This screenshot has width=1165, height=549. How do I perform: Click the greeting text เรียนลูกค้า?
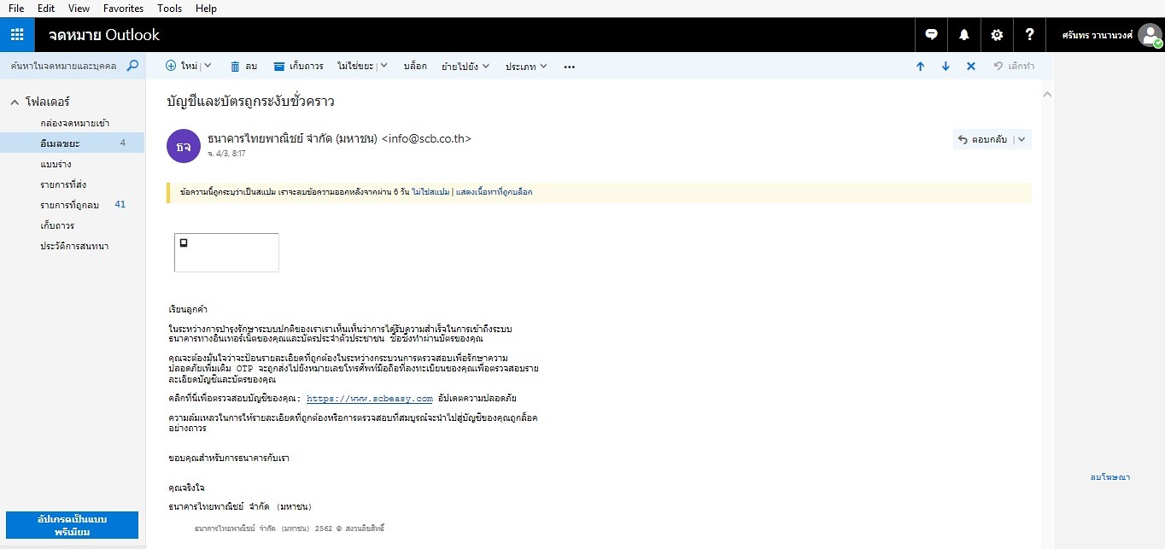[189, 308]
